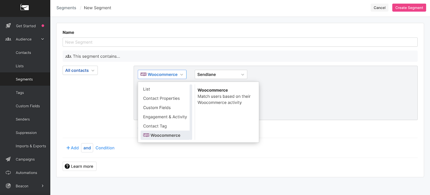Open the Woocommerce condition type dropdown
Screen dimensions: 430x195
(162, 74)
